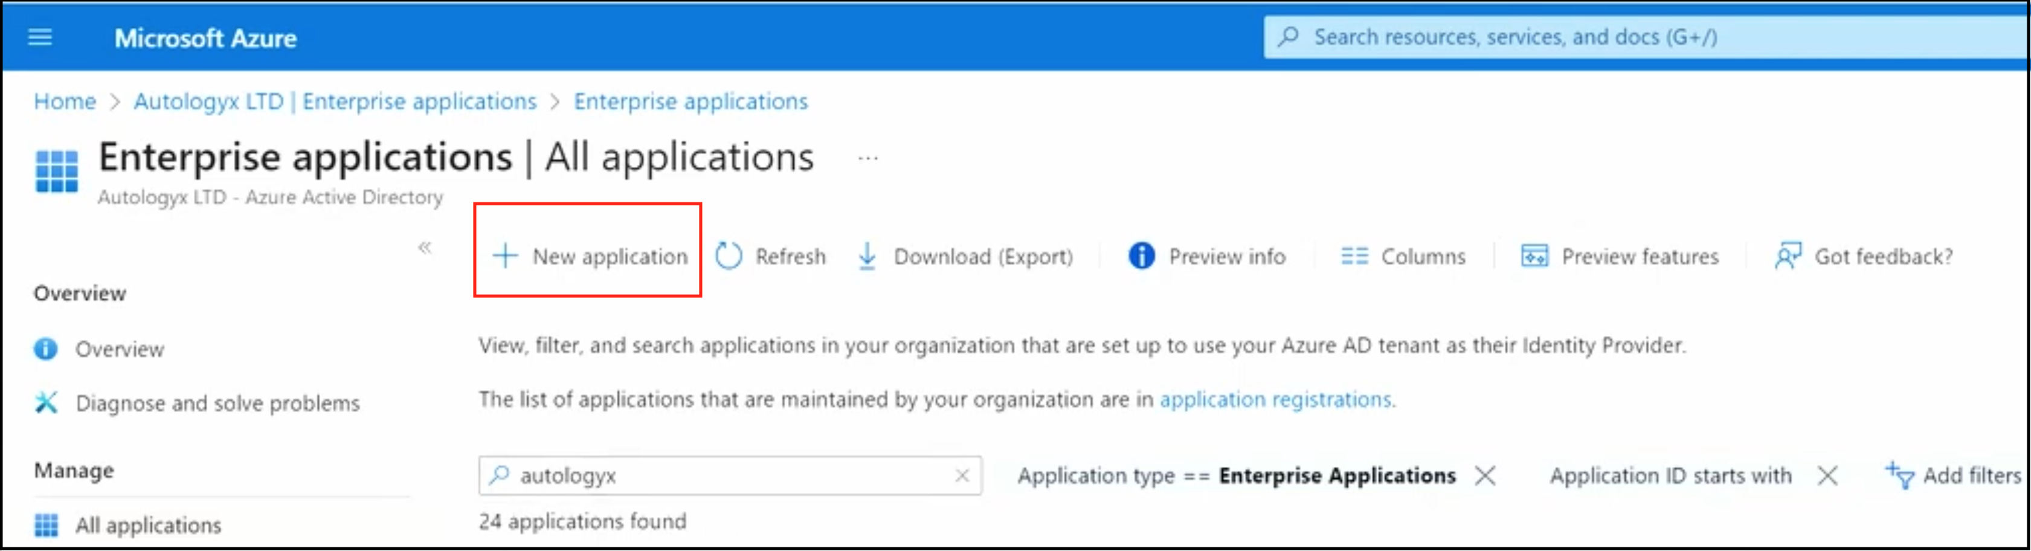Open Overview in side menu
2031x551 pixels.
coord(120,349)
